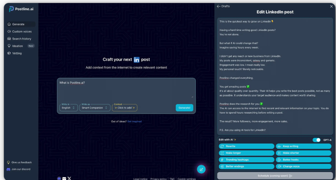Click the Keep writing button

(303, 146)
